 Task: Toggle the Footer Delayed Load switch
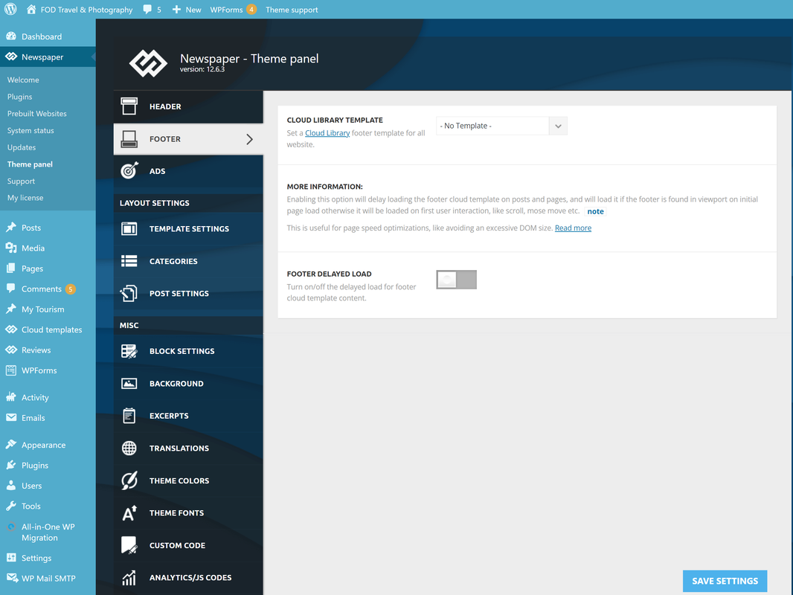[x=456, y=280]
